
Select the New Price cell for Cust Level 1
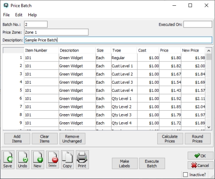pyautogui.click(x=193, y=66)
